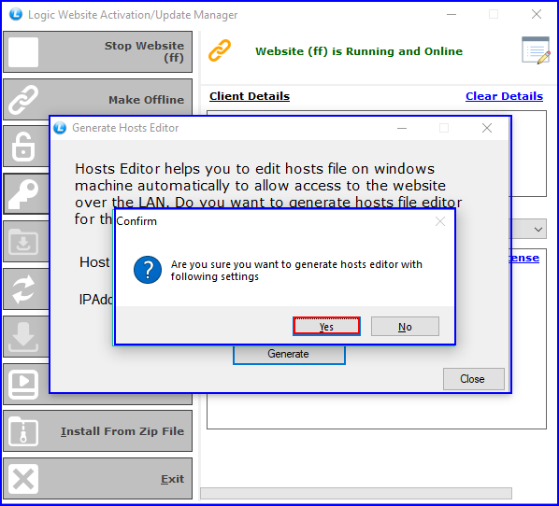Click the Stop Website (ff) button
Image resolution: width=559 pixels, height=506 pixels.
pyautogui.click(x=97, y=52)
